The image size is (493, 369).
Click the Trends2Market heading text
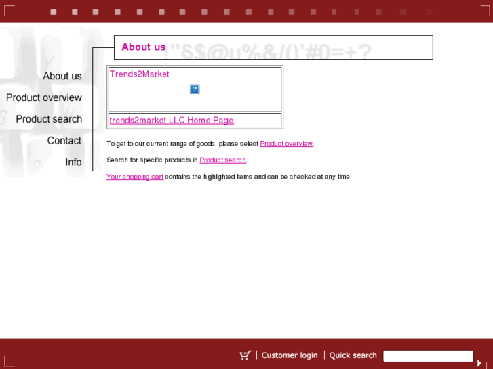(x=140, y=74)
